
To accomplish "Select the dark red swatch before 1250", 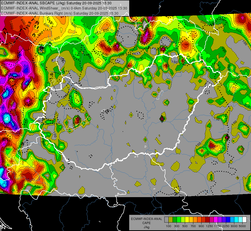I will tap(207, 220).
